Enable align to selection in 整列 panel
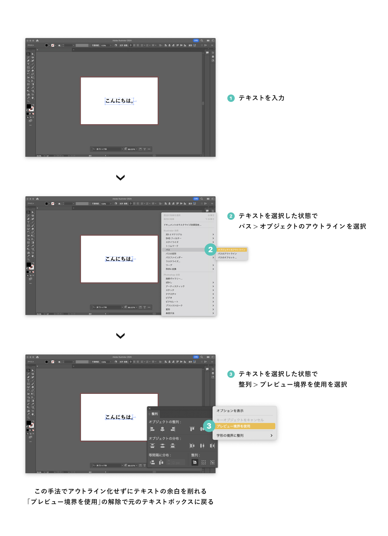 [x=204, y=462]
